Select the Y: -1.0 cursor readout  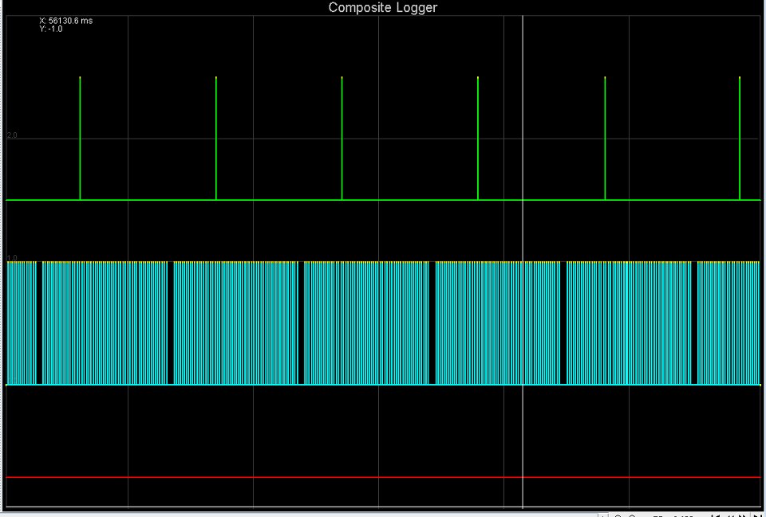point(51,29)
